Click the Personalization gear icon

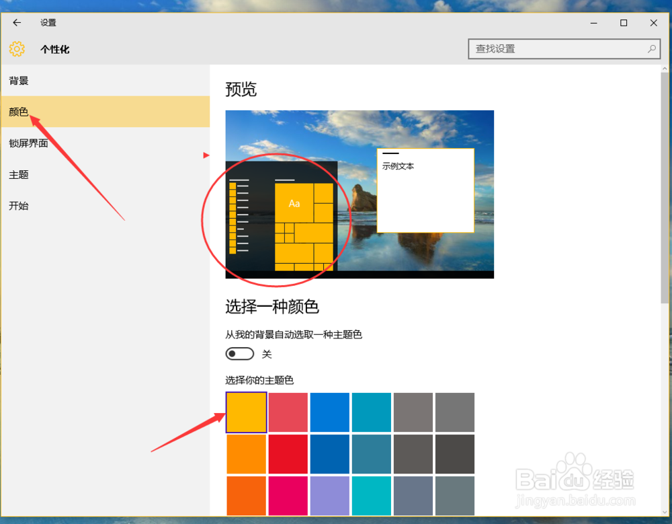click(x=16, y=48)
